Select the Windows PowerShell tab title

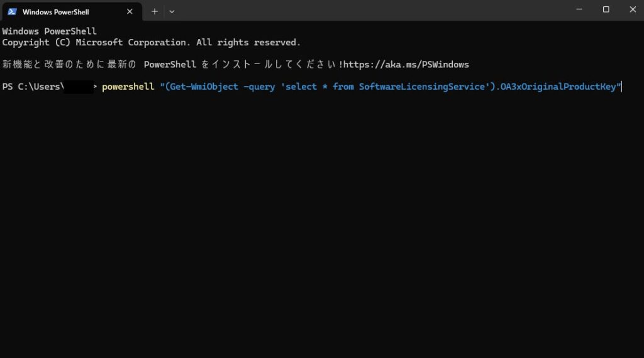point(55,12)
